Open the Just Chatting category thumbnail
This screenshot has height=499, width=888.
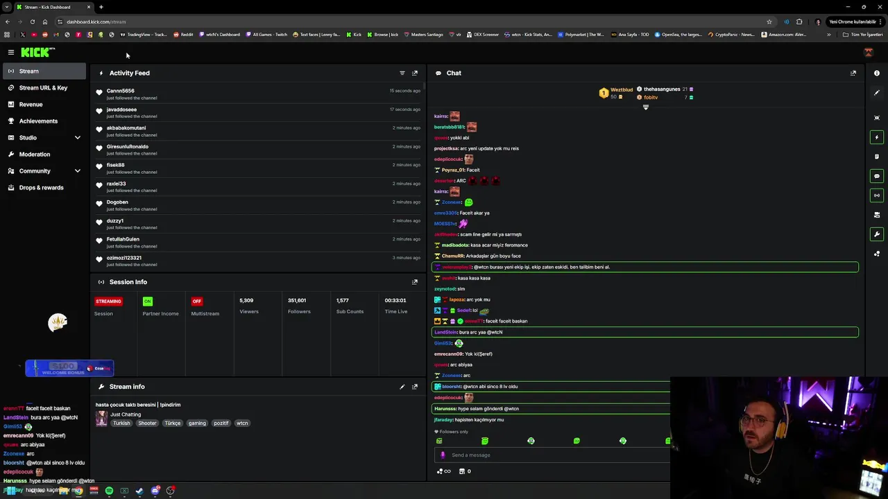pos(101,419)
